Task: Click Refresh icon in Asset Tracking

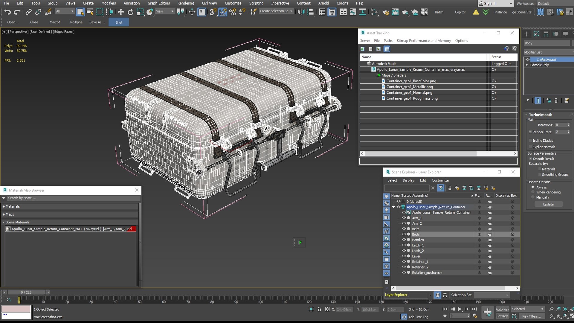Action: click(362, 49)
